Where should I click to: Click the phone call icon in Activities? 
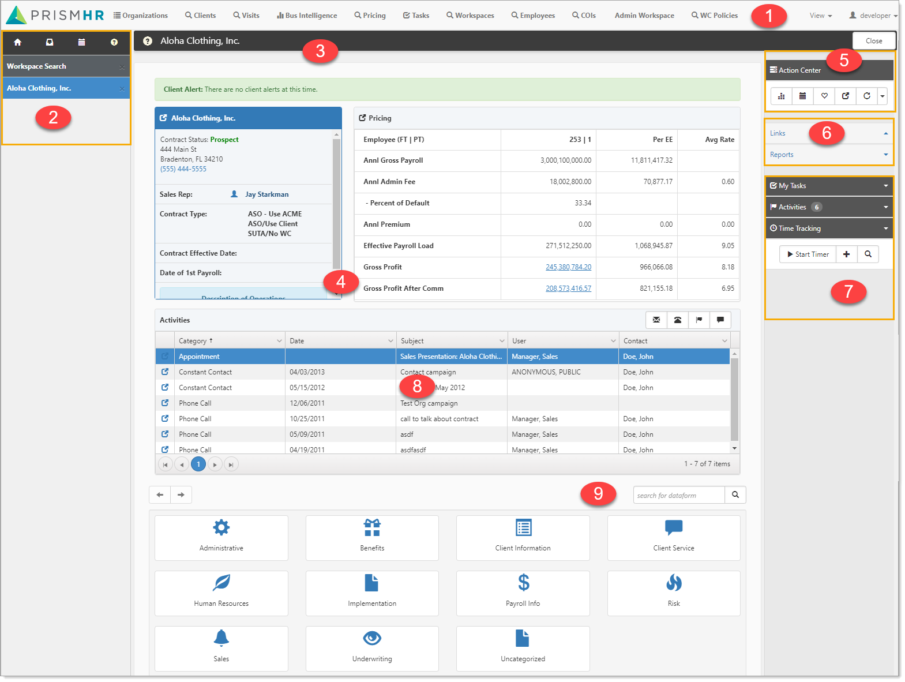pos(678,320)
